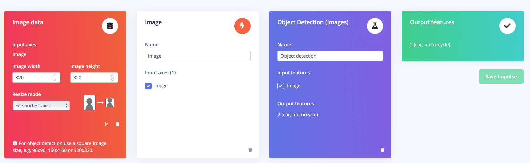Screen dimensions: 530x163
Task: Click the lightning bolt icon on Image block
Action: 242,26
